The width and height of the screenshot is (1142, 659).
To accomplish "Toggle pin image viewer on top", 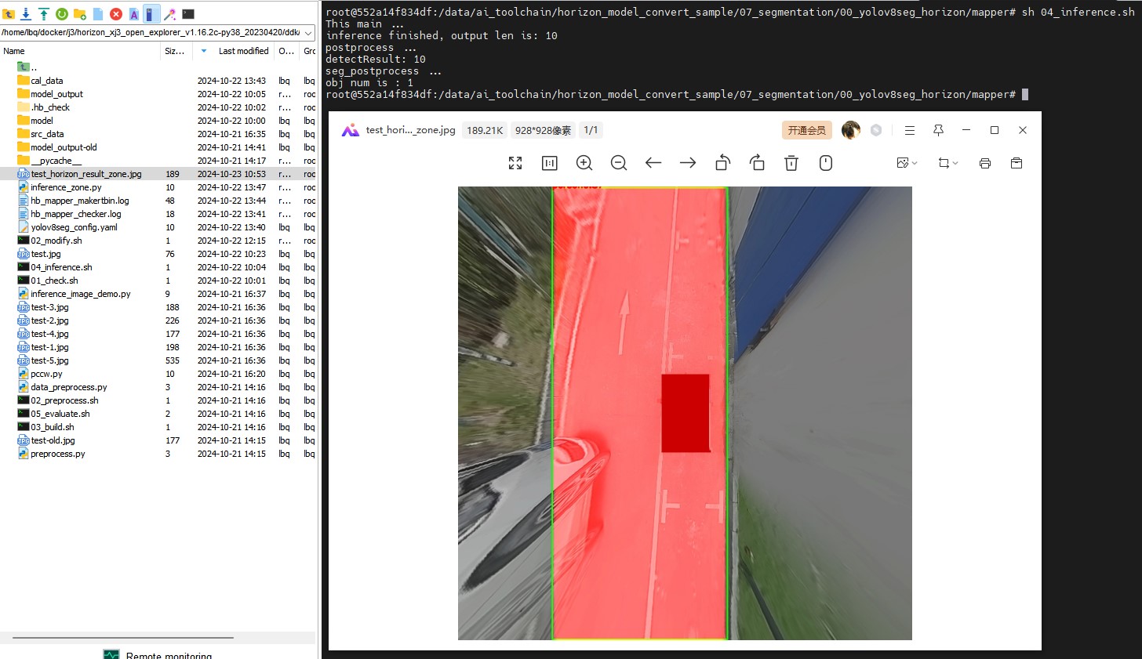I will click(x=938, y=130).
